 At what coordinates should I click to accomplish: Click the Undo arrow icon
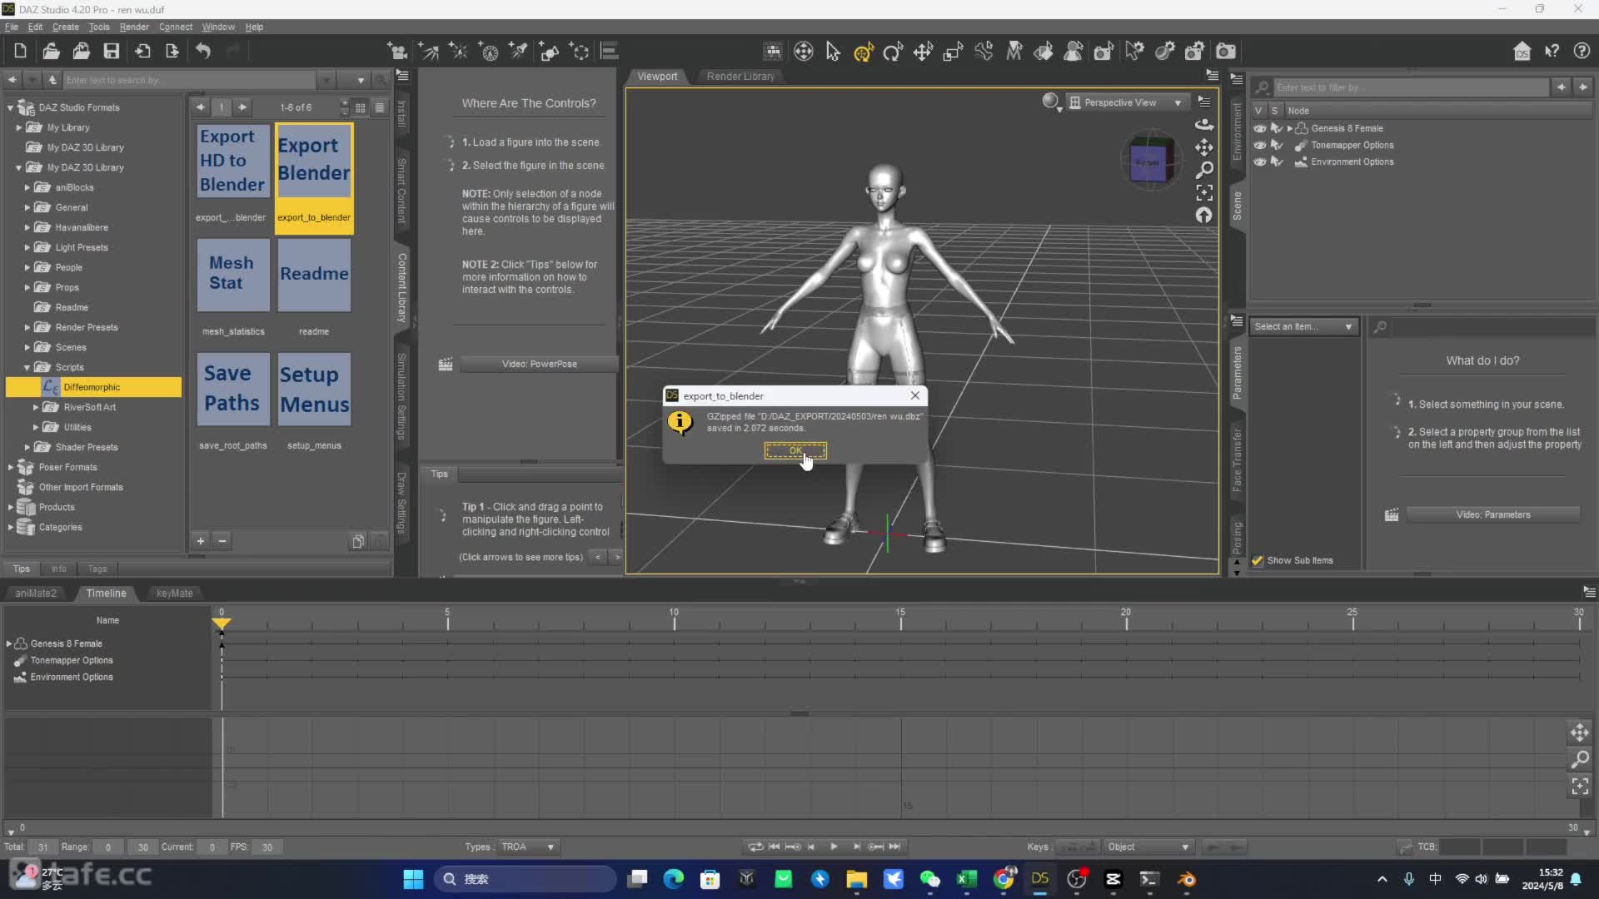pos(203,51)
